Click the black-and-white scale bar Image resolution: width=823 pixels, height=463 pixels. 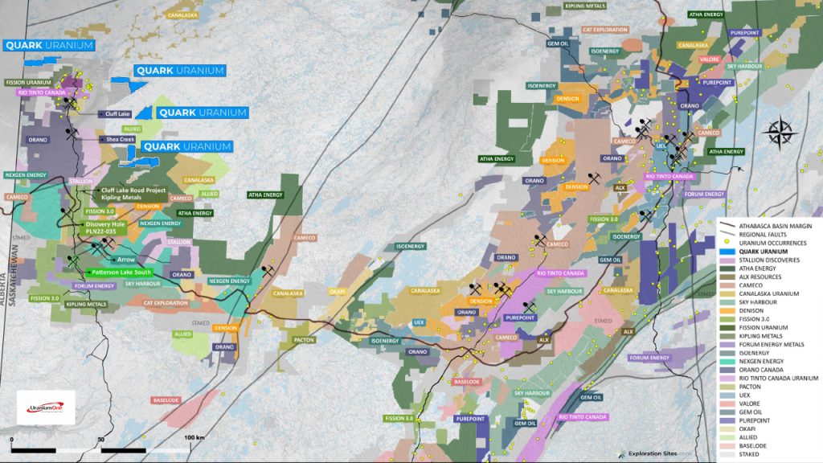coord(100,450)
